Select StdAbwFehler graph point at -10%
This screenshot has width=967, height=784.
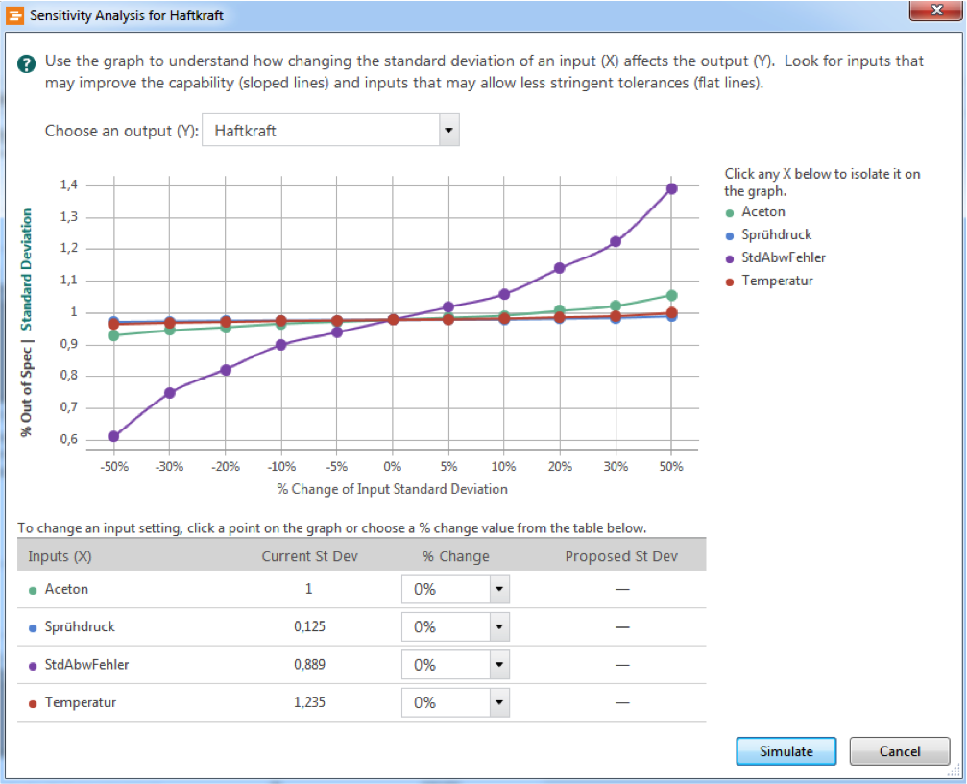[x=281, y=344]
